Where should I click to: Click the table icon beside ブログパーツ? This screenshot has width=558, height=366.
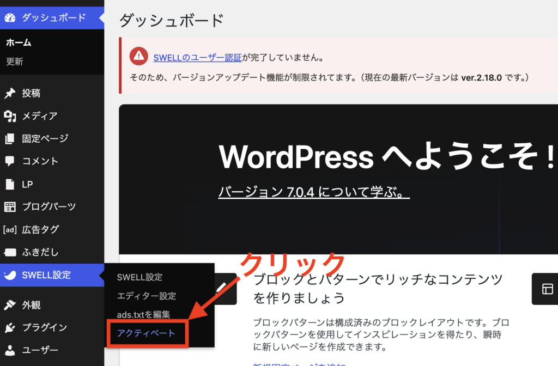(x=10, y=206)
